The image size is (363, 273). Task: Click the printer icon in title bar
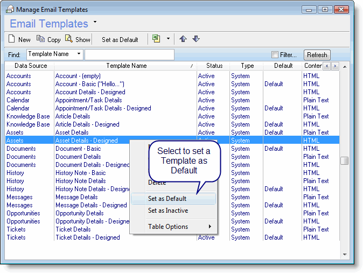point(10,10)
